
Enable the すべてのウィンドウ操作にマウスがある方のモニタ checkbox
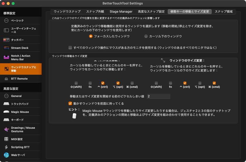(70, 48)
